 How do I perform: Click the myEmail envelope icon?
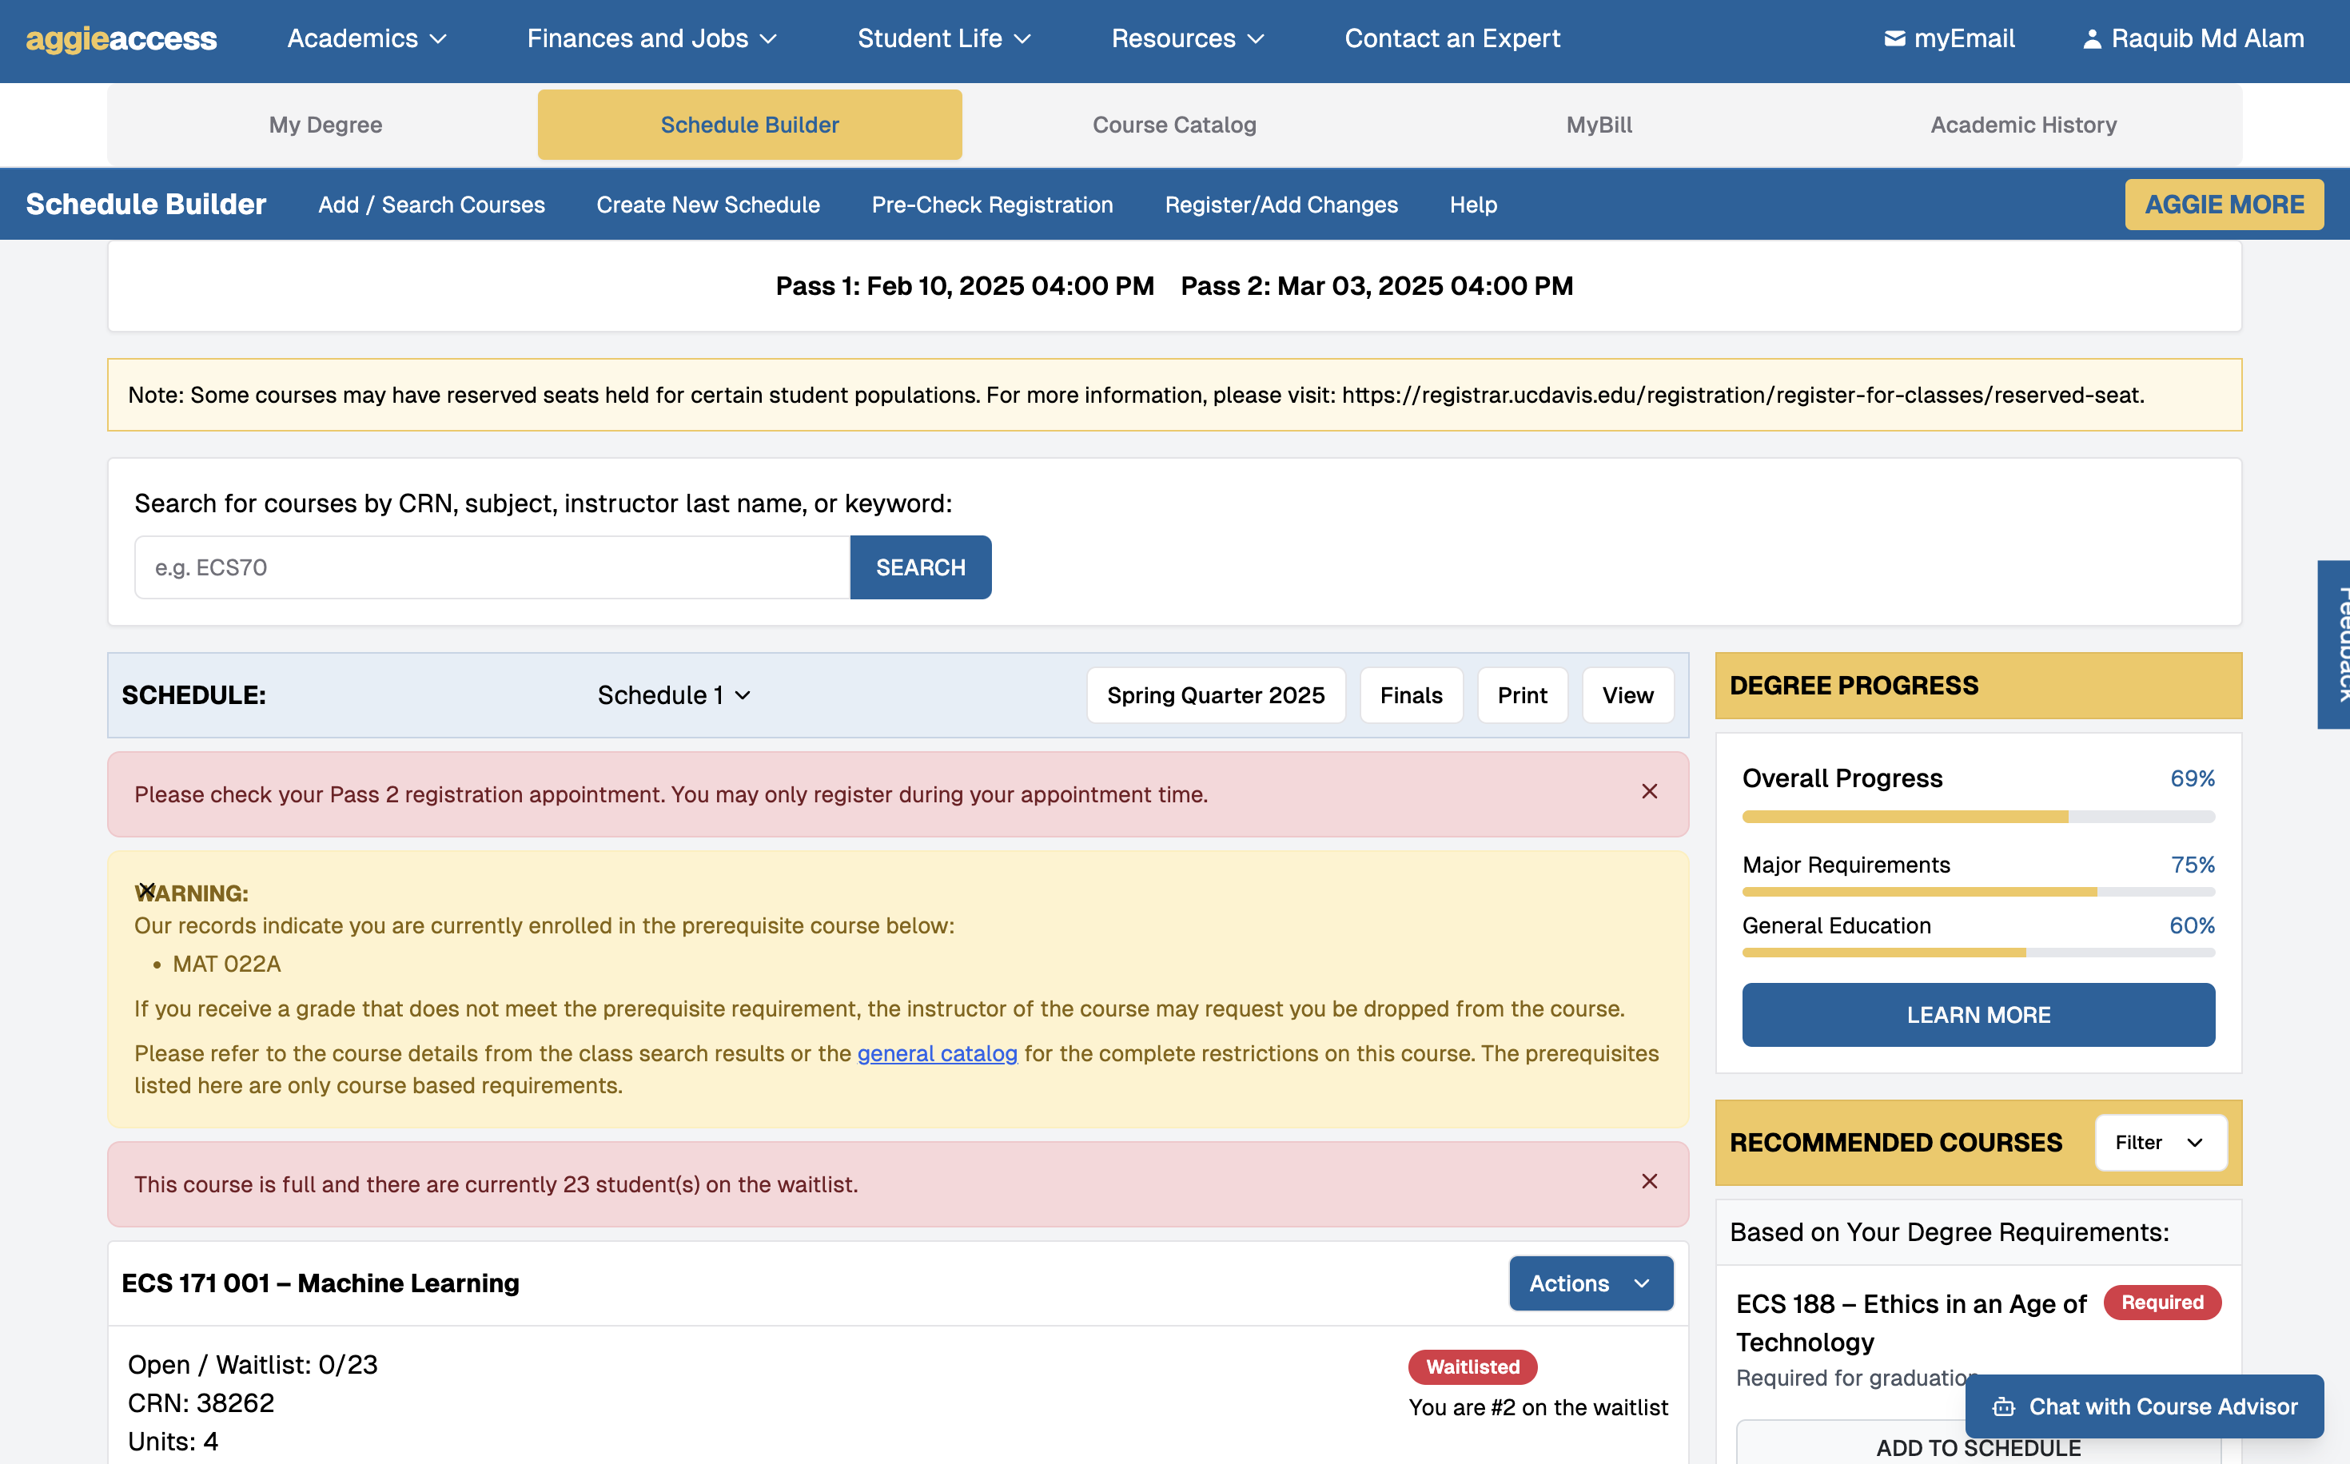(1894, 38)
